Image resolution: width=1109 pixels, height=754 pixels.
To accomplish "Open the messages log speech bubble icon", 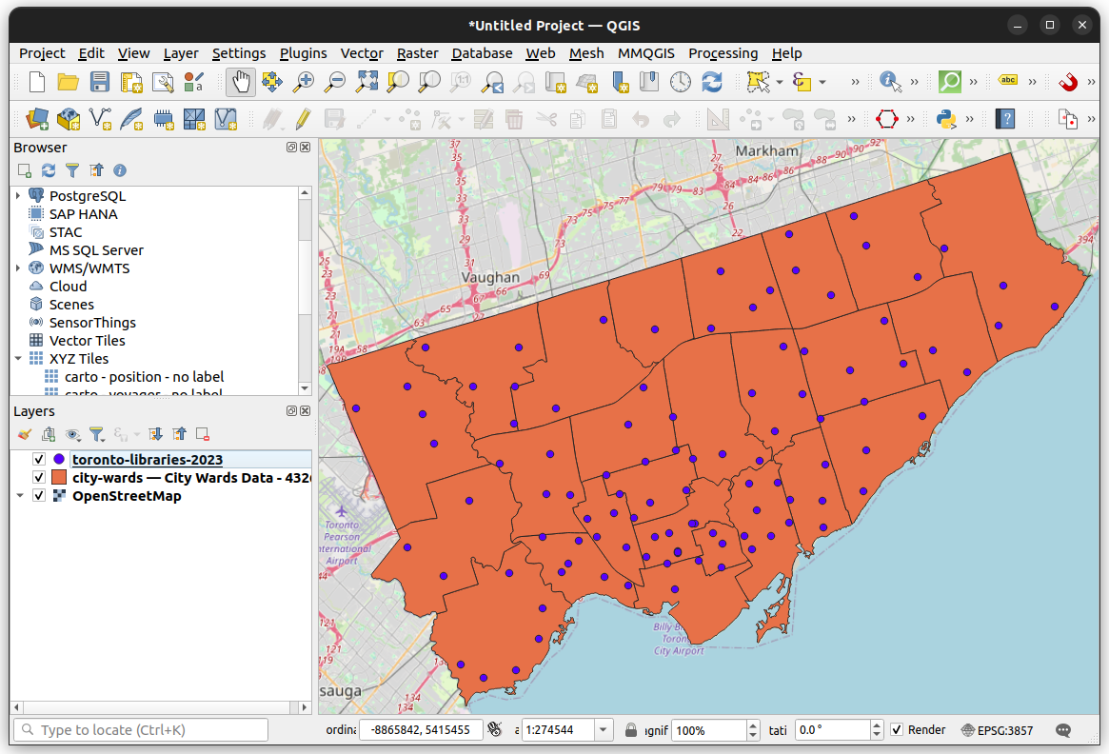I will tap(1063, 730).
